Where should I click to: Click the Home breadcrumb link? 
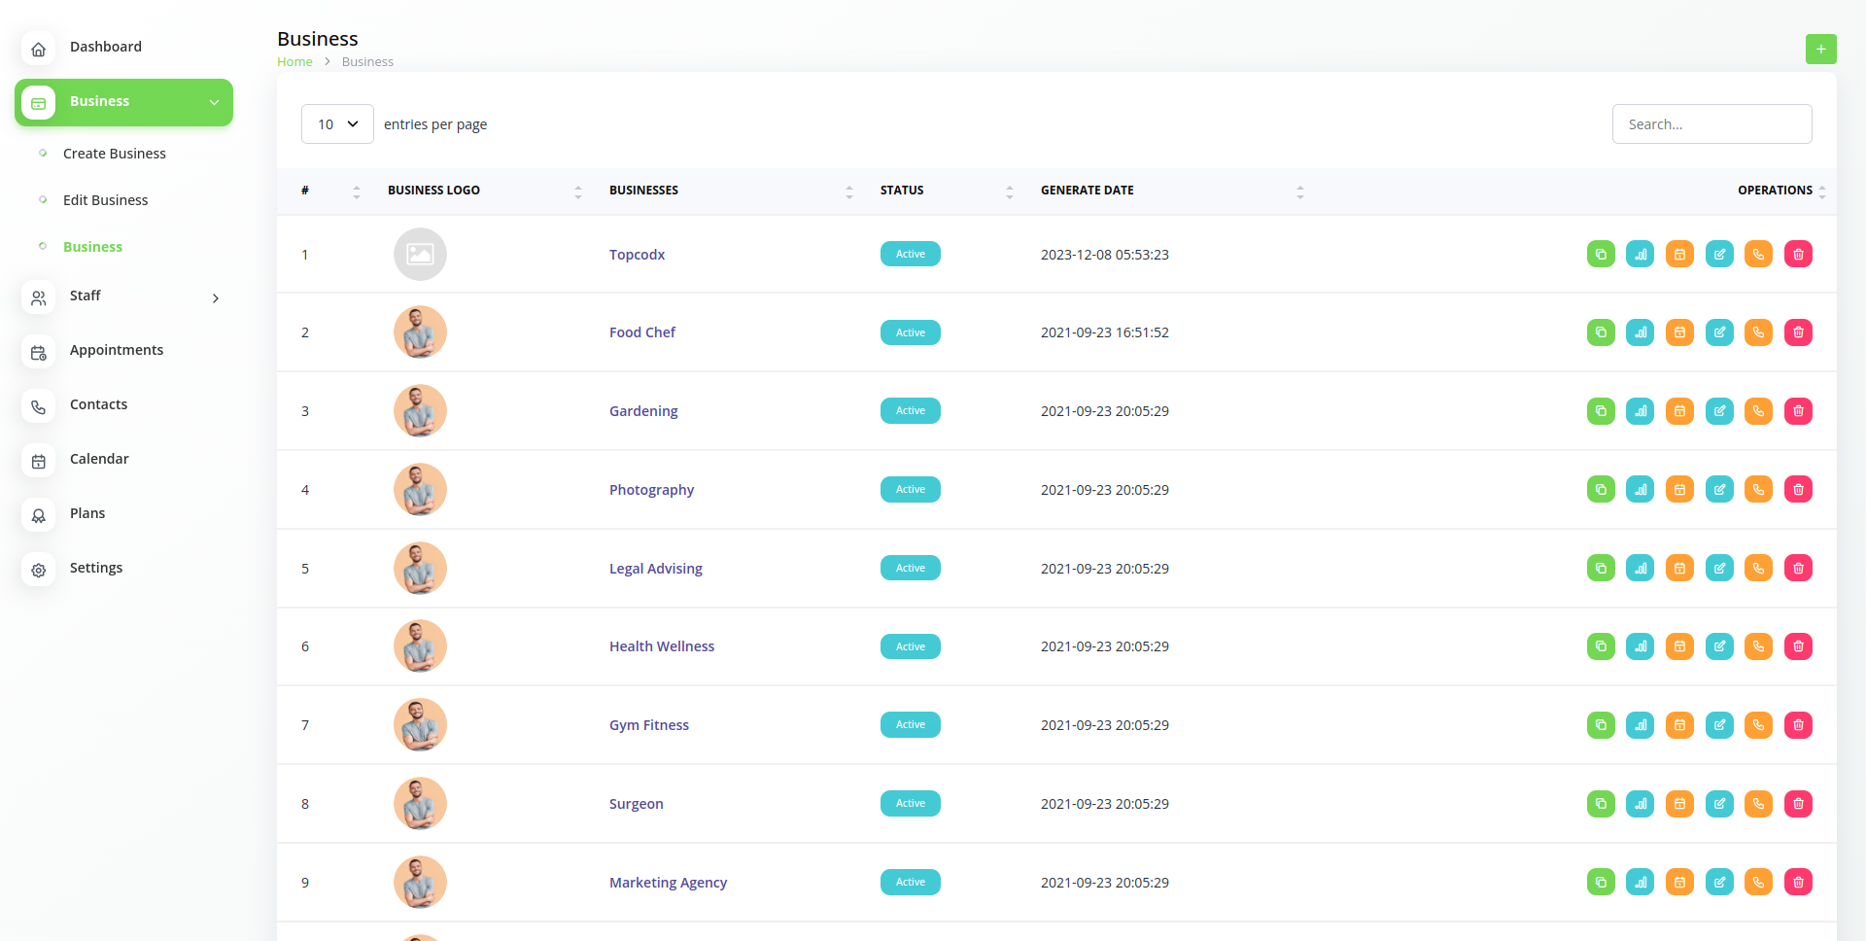(x=294, y=62)
